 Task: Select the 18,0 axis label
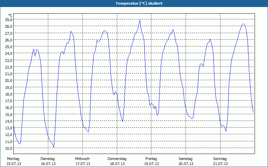(x=9, y=94)
